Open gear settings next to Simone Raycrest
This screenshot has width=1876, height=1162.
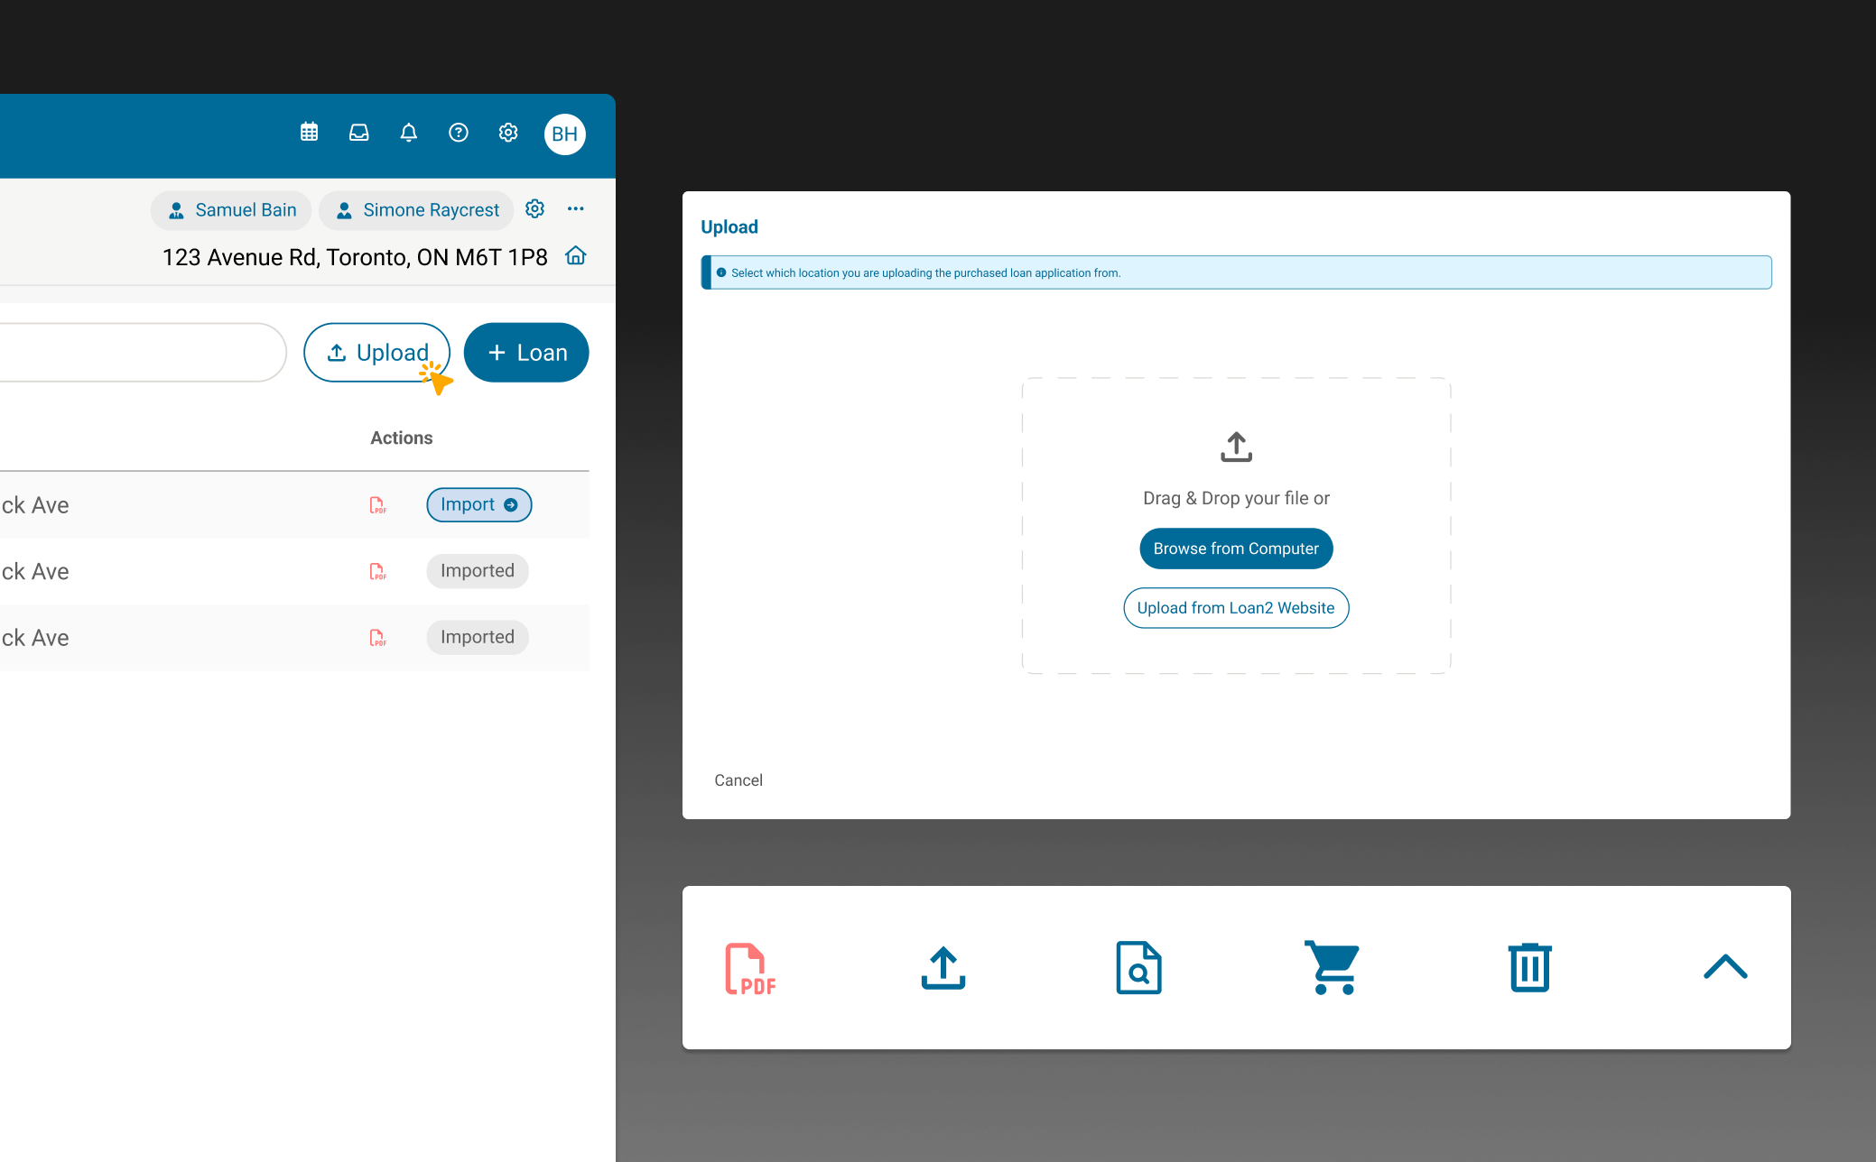(535, 209)
